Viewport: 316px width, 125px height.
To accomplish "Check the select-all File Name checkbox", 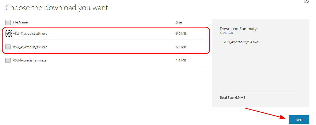I will coord(8,22).
